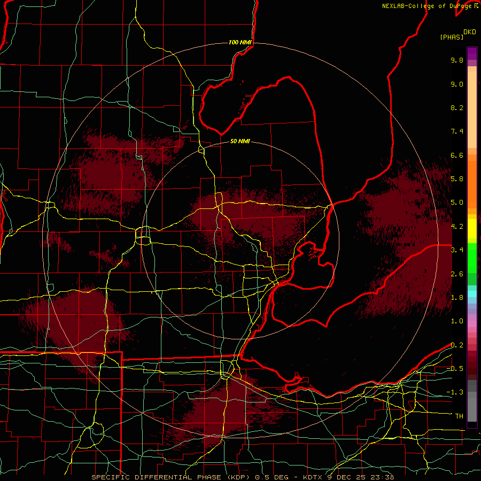Click the DKD product label
The height and width of the screenshot is (481, 481).
coord(470,32)
